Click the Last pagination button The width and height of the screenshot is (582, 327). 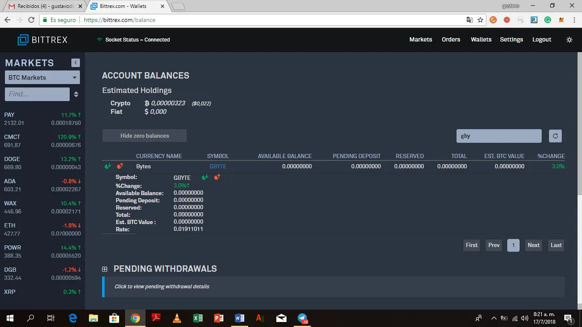coord(556,245)
